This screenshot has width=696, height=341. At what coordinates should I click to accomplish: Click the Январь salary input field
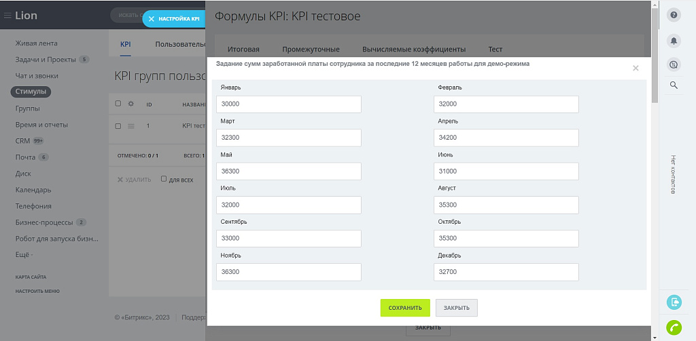pyautogui.click(x=289, y=104)
